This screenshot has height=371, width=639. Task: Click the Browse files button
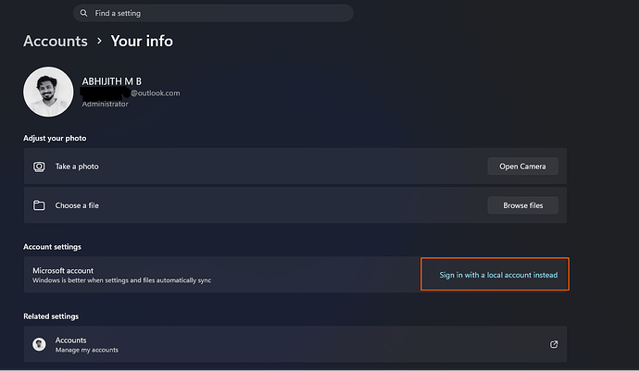[523, 205]
